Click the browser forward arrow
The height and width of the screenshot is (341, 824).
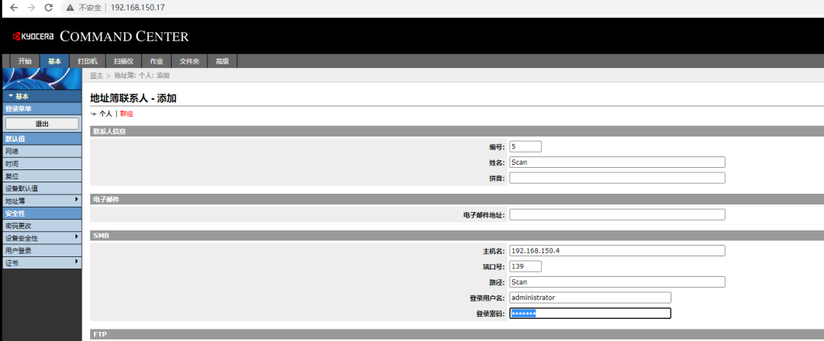click(31, 8)
